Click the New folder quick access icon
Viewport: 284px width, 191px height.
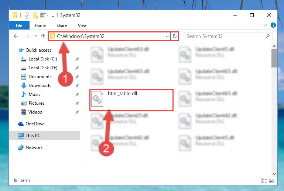[x=35, y=15]
